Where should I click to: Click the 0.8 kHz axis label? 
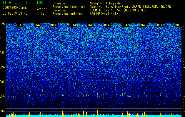[x=2, y=82]
